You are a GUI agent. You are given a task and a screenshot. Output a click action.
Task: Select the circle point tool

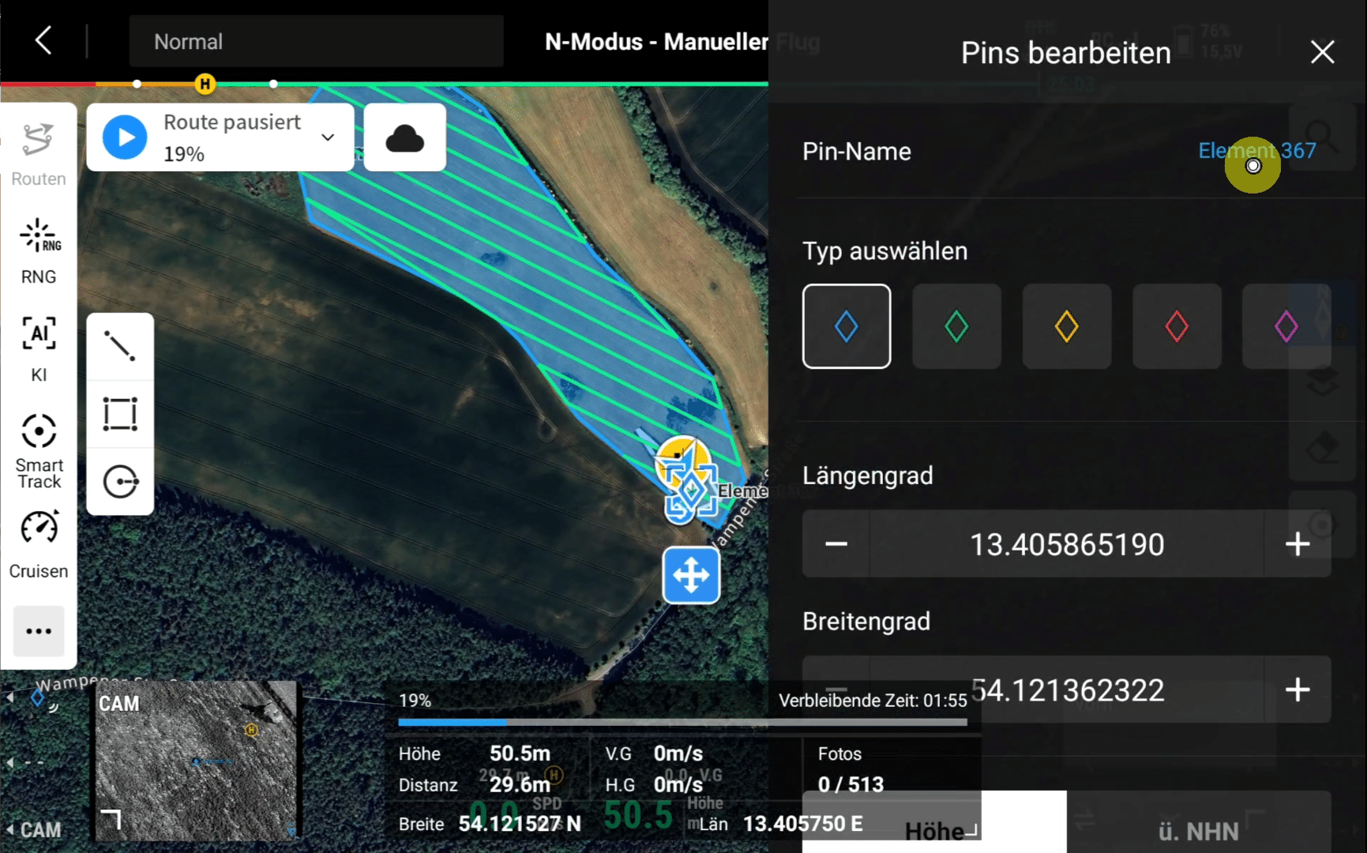[120, 481]
